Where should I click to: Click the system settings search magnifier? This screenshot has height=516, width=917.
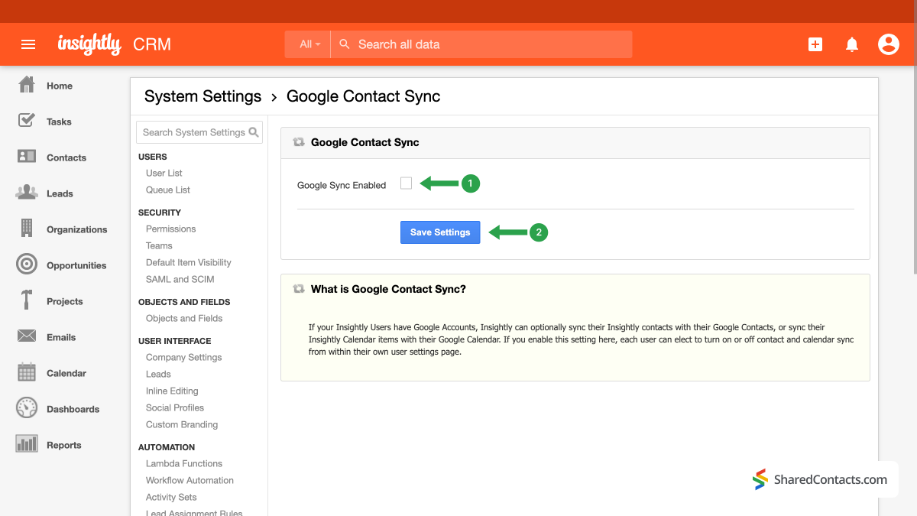click(x=254, y=132)
